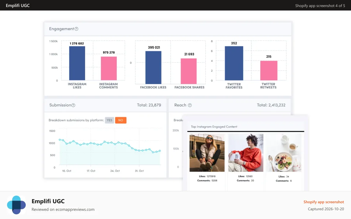351x219 pixels.
Task: Click the 'Emplifi UGC' footer heading
Action: click(48, 201)
